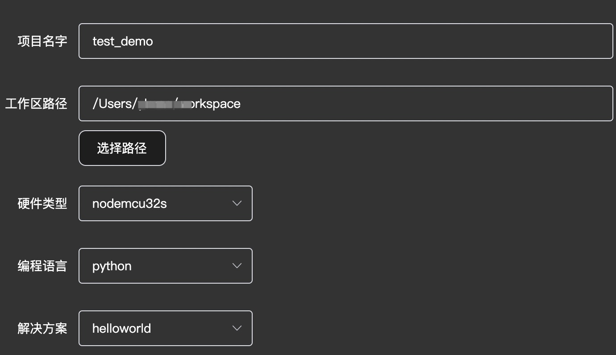Viewport: 616px width, 355px height.
Task: Click the 硬件类型 label text
Action: pyautogui.click(x=42, y=203)
